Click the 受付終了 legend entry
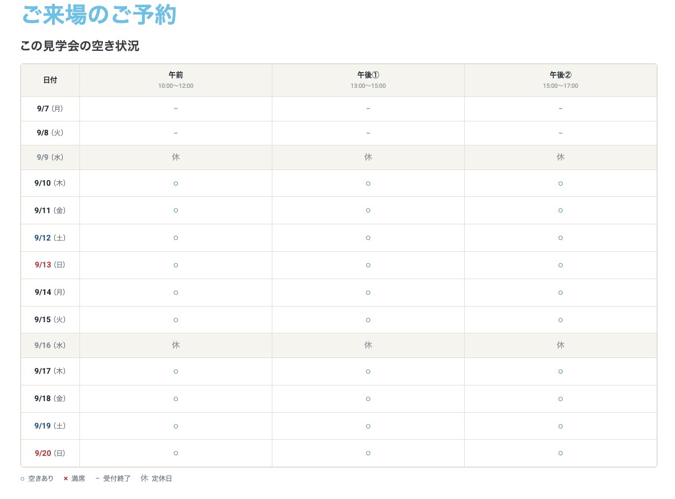This screenshot has height=499, width=675. (113, 479)
